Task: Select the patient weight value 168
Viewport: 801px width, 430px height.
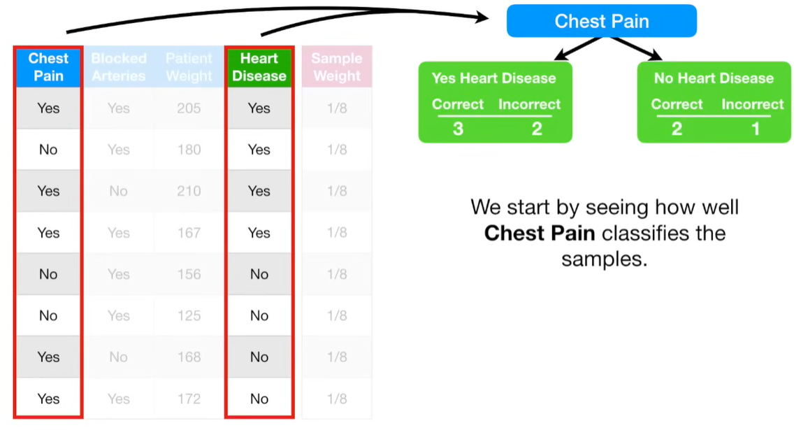Action: (189, 357)
